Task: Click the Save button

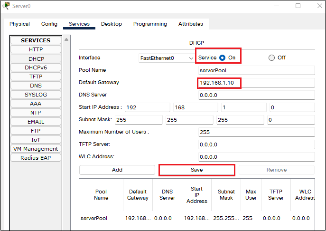Action: pyautogui.click(x=196, y=170)
